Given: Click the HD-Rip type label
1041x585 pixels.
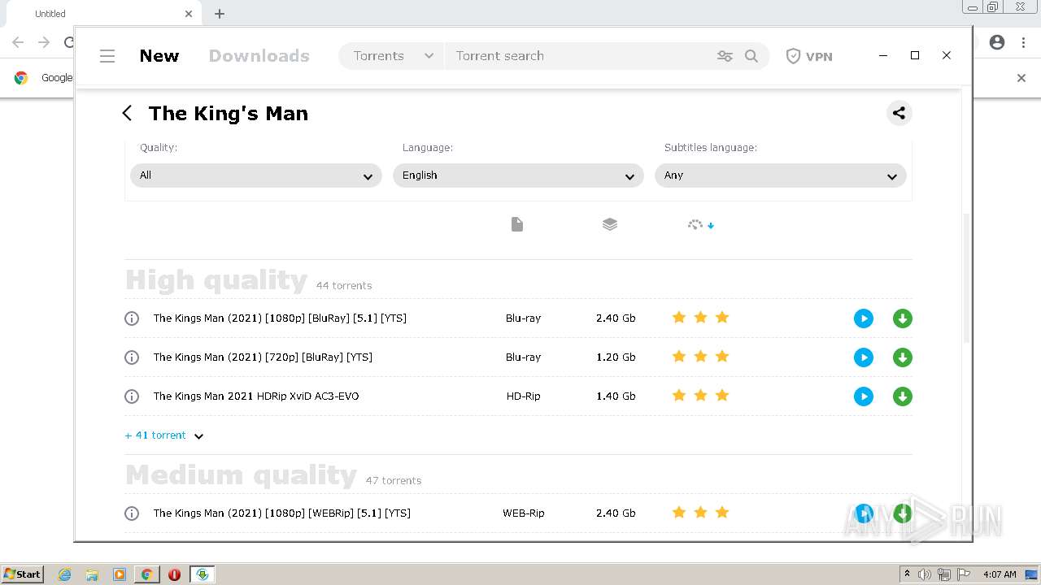Looking at the screenshot, I should pos(523,396).
